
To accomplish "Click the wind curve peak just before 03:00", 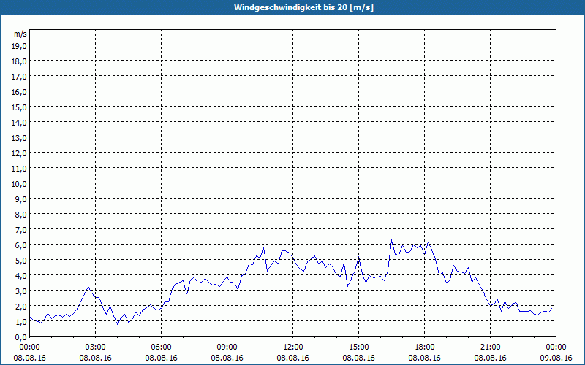I will pyautogui.click(x=88, y=286).
